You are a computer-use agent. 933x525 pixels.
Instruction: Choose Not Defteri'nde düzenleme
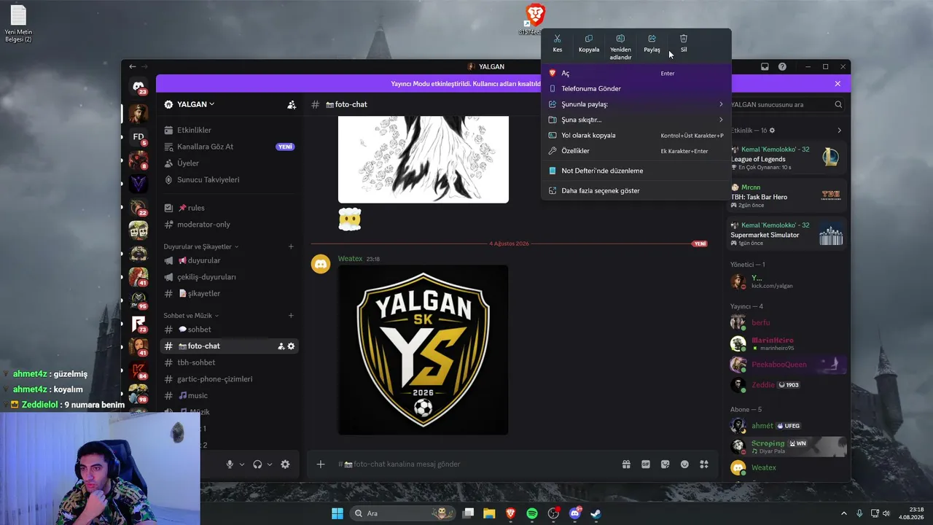point(636,171)
